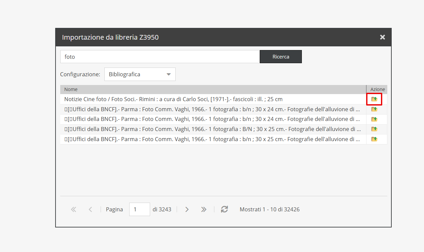The width and height of the screenshot is (424, 252).
Task: Open the Configurazione dropdown showing Bibliografica
Action: pyautogui.click(x=140, y=74)
